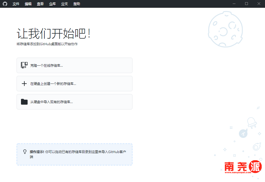Click the folder icon for importing repository
The height and width of the screenshot is (182, 265).
24,102
